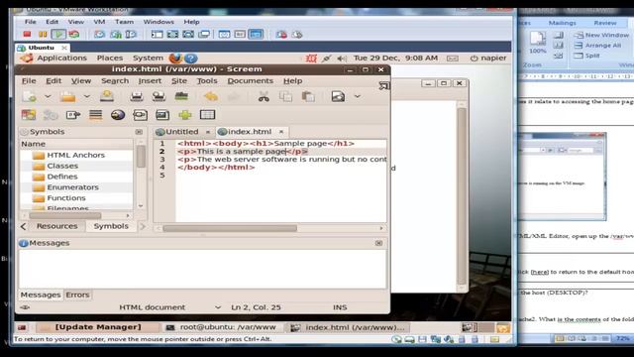
Task: Open the blue help icon in the Ubuntu panel
Action: (x=191, y=59)
